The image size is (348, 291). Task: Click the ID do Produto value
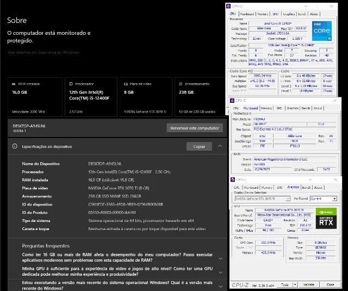click(112, 213)
